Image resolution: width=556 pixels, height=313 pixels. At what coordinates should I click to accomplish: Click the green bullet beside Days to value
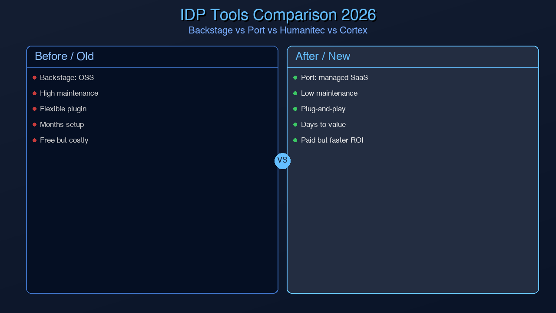[x=295, y=124]
